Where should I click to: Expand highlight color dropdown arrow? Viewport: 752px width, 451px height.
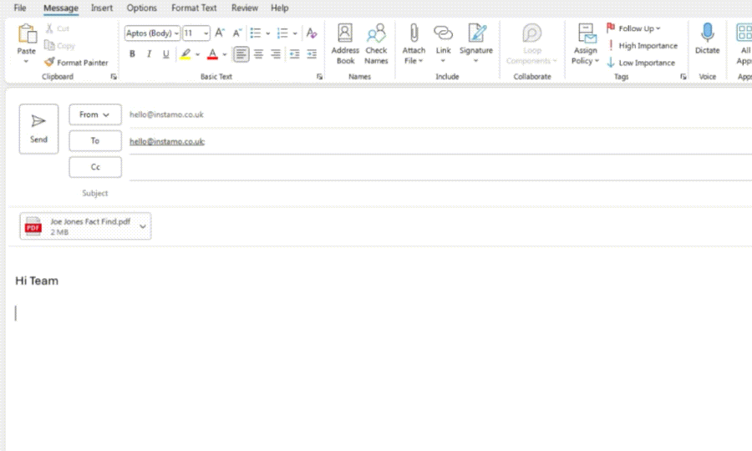(197, 54)
